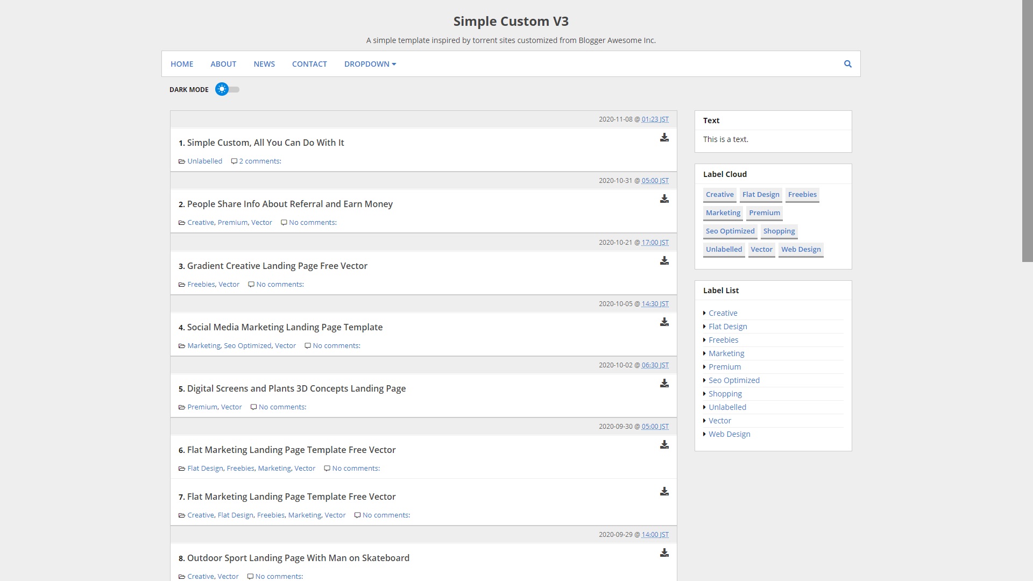
Task: Open post titled Gradient Creative Landing Page
Action: tap(277, 266)
